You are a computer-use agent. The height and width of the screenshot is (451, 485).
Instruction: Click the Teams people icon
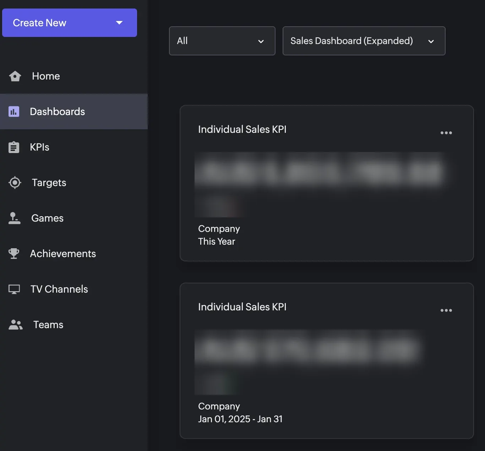click(16, 325)
